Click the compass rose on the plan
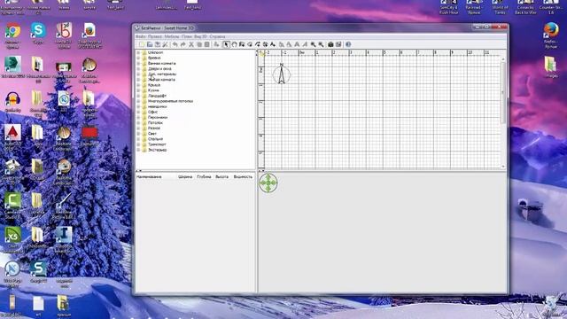 tap(282, 74)
